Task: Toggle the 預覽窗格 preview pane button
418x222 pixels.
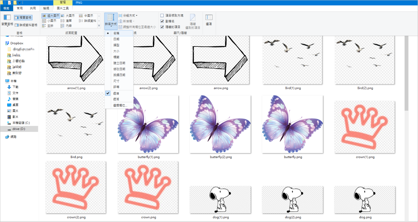Action: click(x=23, y=18)
